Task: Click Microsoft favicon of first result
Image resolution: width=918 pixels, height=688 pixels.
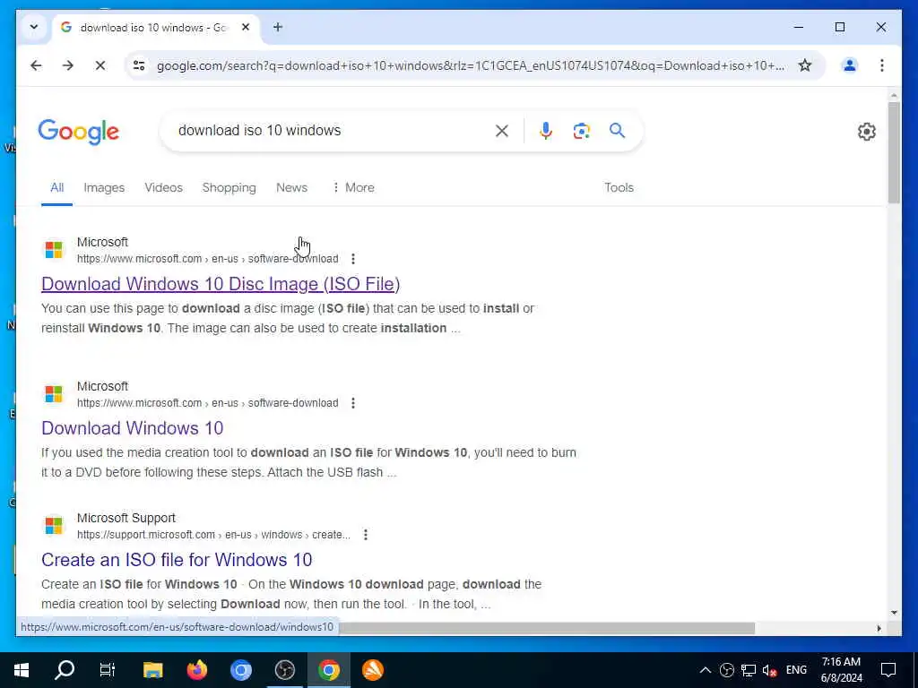Action: click(x=53, y=250)
